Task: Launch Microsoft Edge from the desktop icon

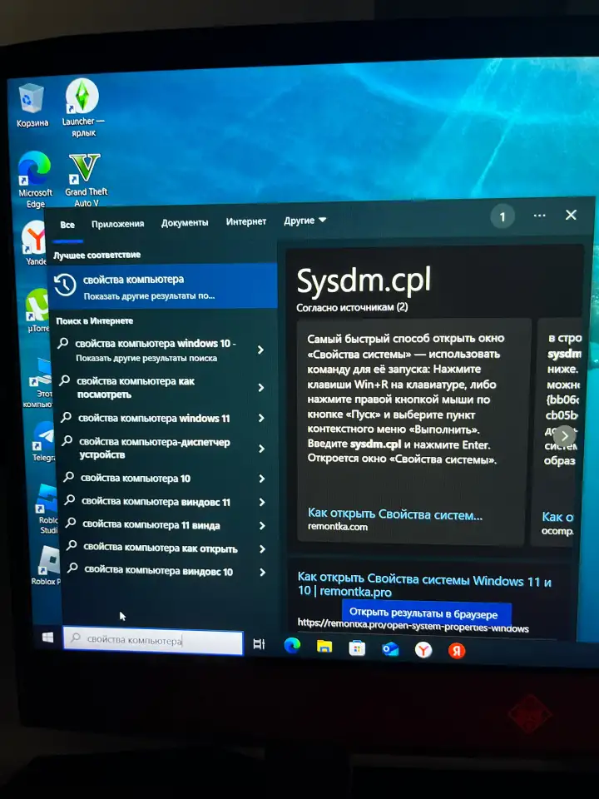Action: tap(34, 169)
